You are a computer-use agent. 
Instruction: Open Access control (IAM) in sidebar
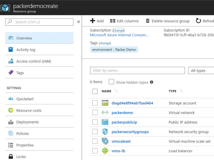pos(39,61)
